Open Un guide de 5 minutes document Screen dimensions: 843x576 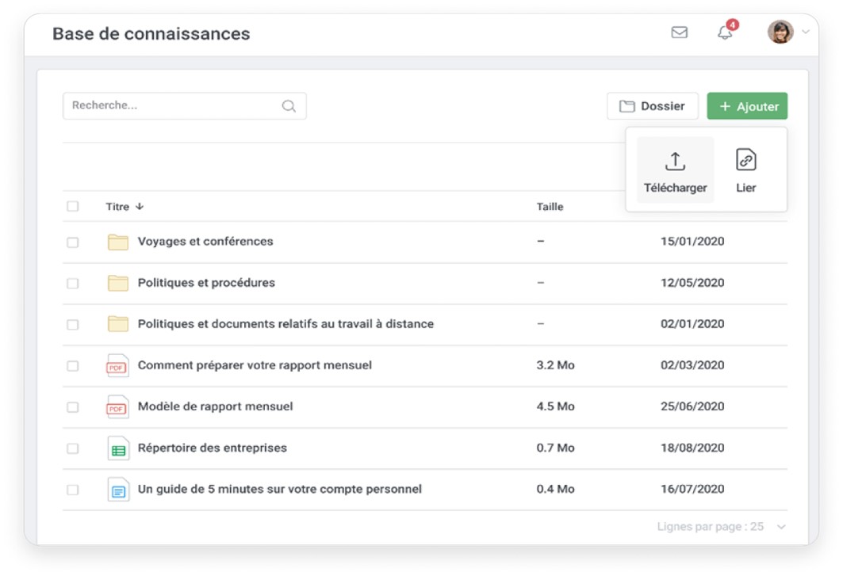[279, 490]
